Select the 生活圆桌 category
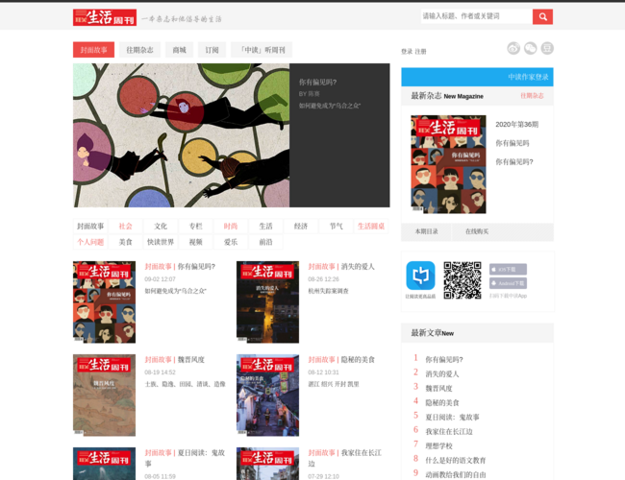The height and width of the screenshot is (480, 625). tap(371, 226)
